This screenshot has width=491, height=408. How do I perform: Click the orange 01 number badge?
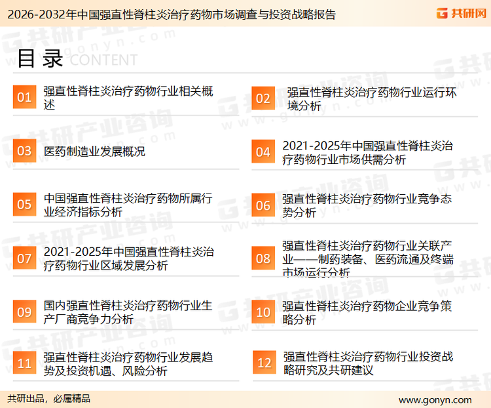tap(24, 98)
